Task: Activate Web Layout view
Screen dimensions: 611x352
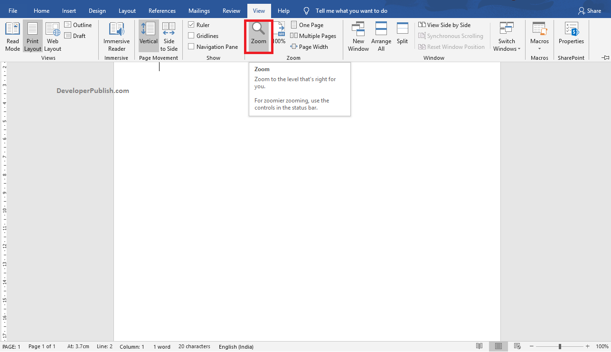Action: [52, 36]
